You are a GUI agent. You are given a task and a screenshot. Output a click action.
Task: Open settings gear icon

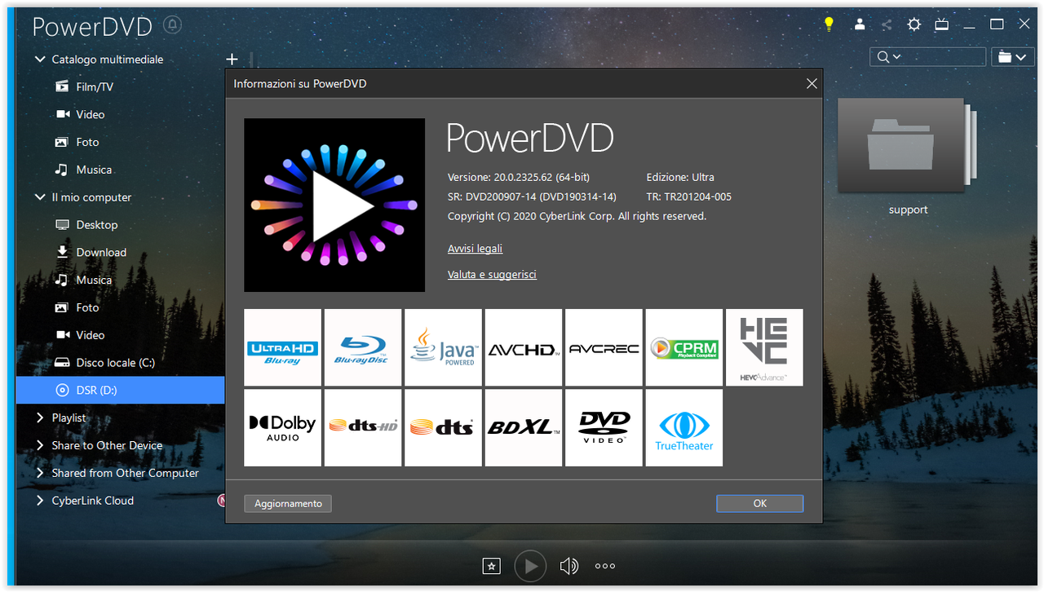(914, 24)
